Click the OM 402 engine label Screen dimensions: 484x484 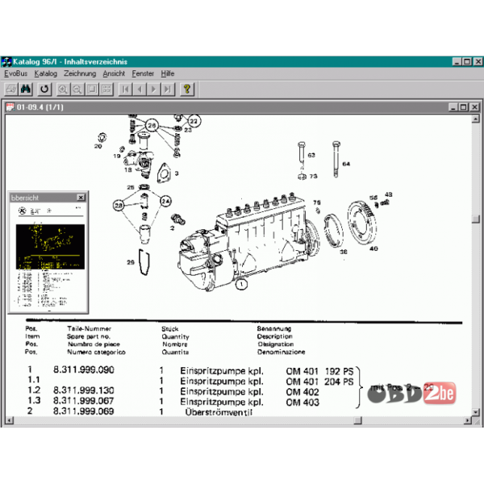pyautogui.click(x=302, y=392)
